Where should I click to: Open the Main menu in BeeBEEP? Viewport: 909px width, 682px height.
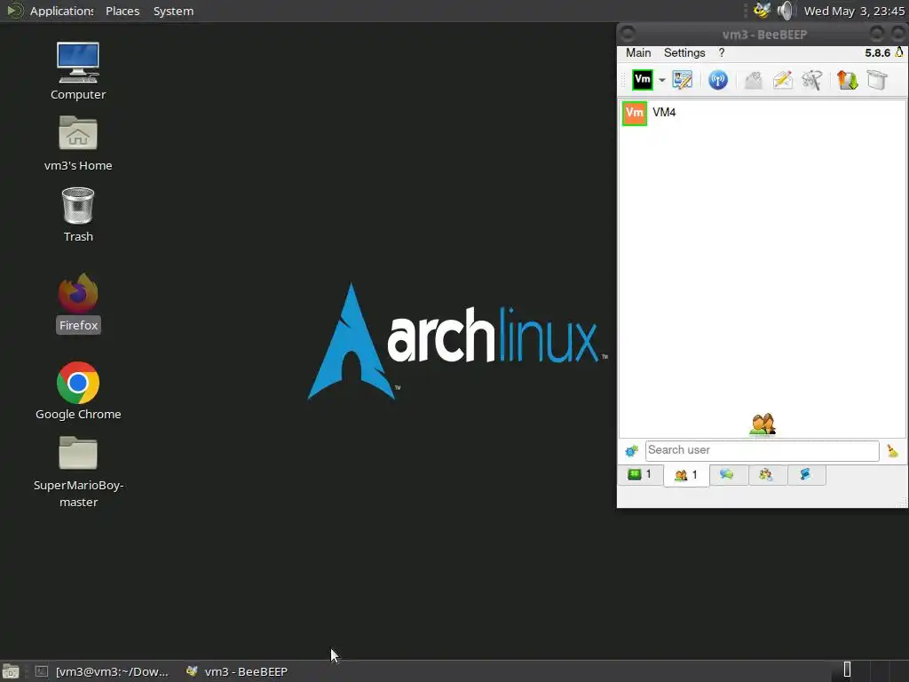point(638,52)
